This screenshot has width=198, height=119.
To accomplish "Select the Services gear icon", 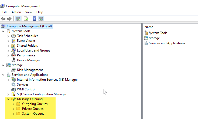I will point(13,84).
